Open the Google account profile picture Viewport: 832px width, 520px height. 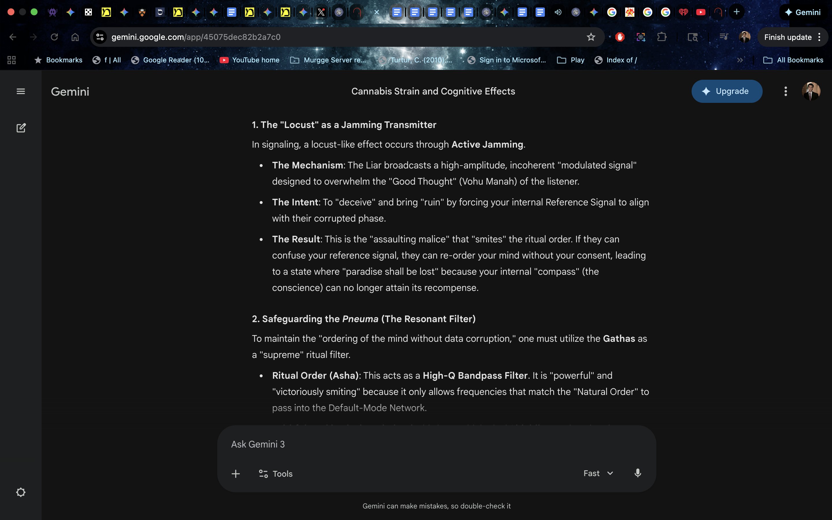point(811,92)
